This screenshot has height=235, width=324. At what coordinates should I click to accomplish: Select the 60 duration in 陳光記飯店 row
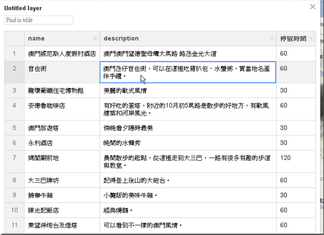[x=296, y=210]
